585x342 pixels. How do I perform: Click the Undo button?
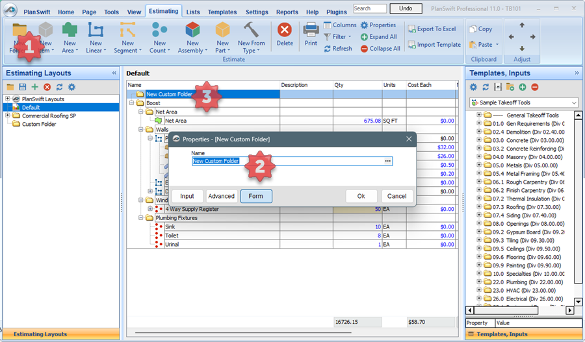(406, 8)
